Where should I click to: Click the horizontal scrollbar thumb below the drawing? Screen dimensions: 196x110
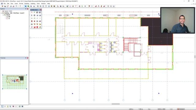(116, 104)
